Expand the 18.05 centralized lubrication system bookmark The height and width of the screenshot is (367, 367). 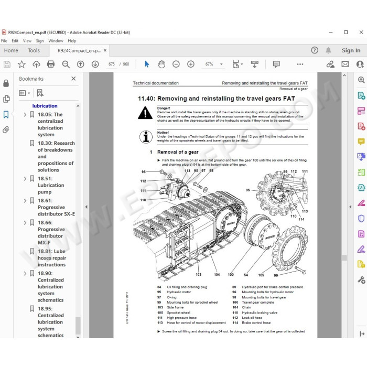[x=25, y=114]
